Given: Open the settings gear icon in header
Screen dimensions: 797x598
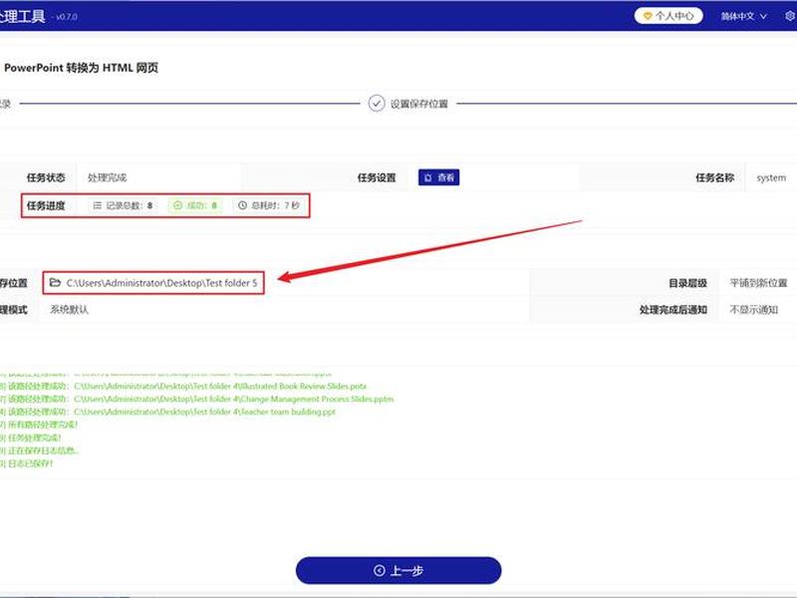Looking at the screenshot, I should pos(790,16).
